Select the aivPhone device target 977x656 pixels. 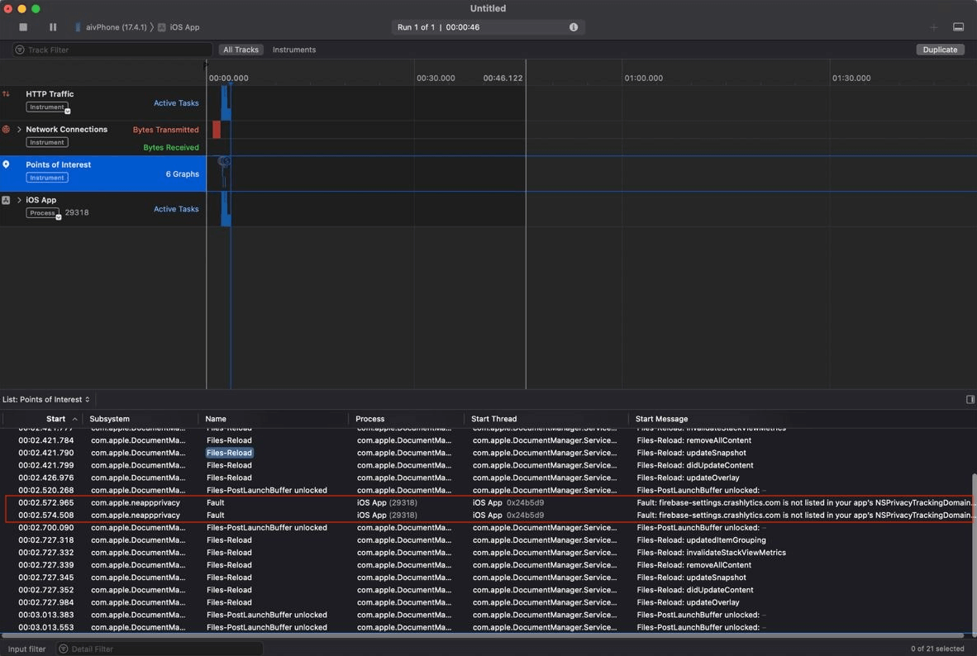tap(111, 26)
